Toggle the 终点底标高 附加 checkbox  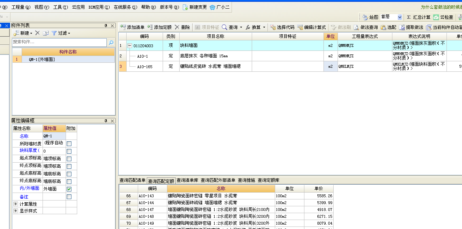click(69, 181)
